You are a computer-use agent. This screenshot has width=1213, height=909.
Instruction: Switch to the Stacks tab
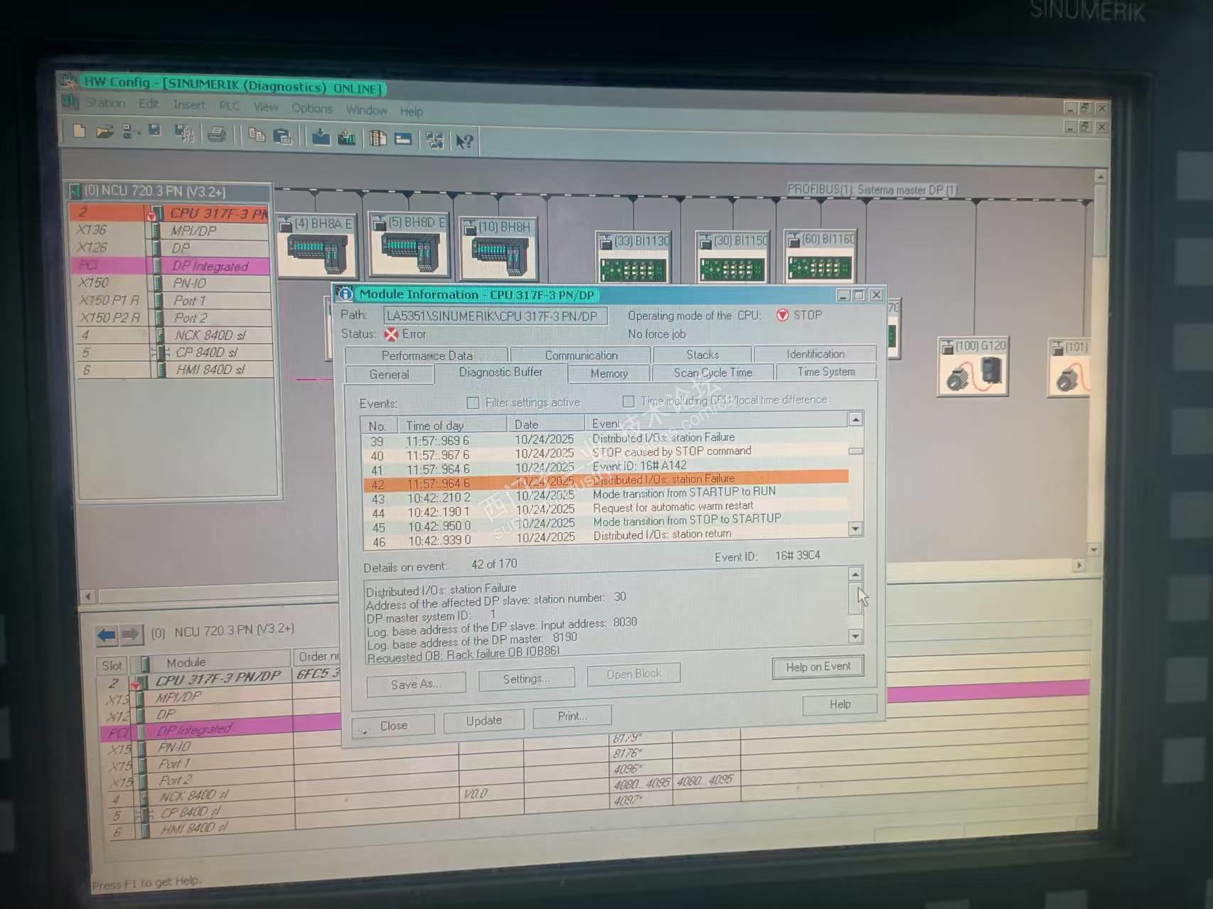tap(702, 354)
